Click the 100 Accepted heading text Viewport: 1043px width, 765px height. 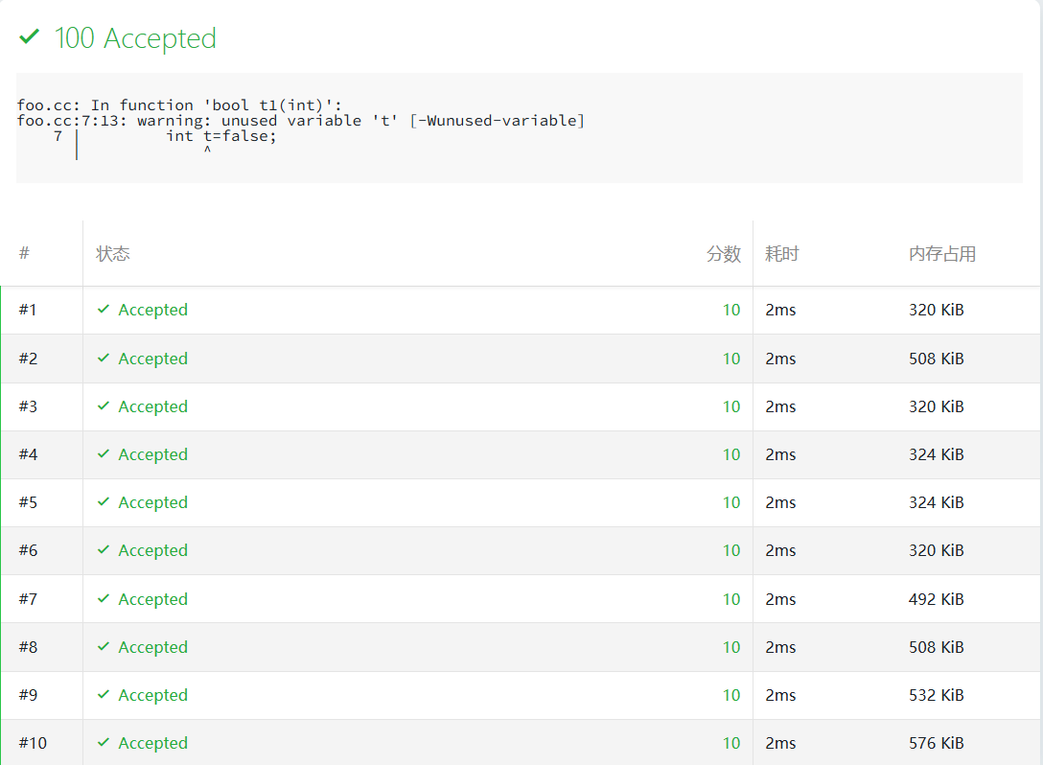pyautogui.click(x=135, y=38)
